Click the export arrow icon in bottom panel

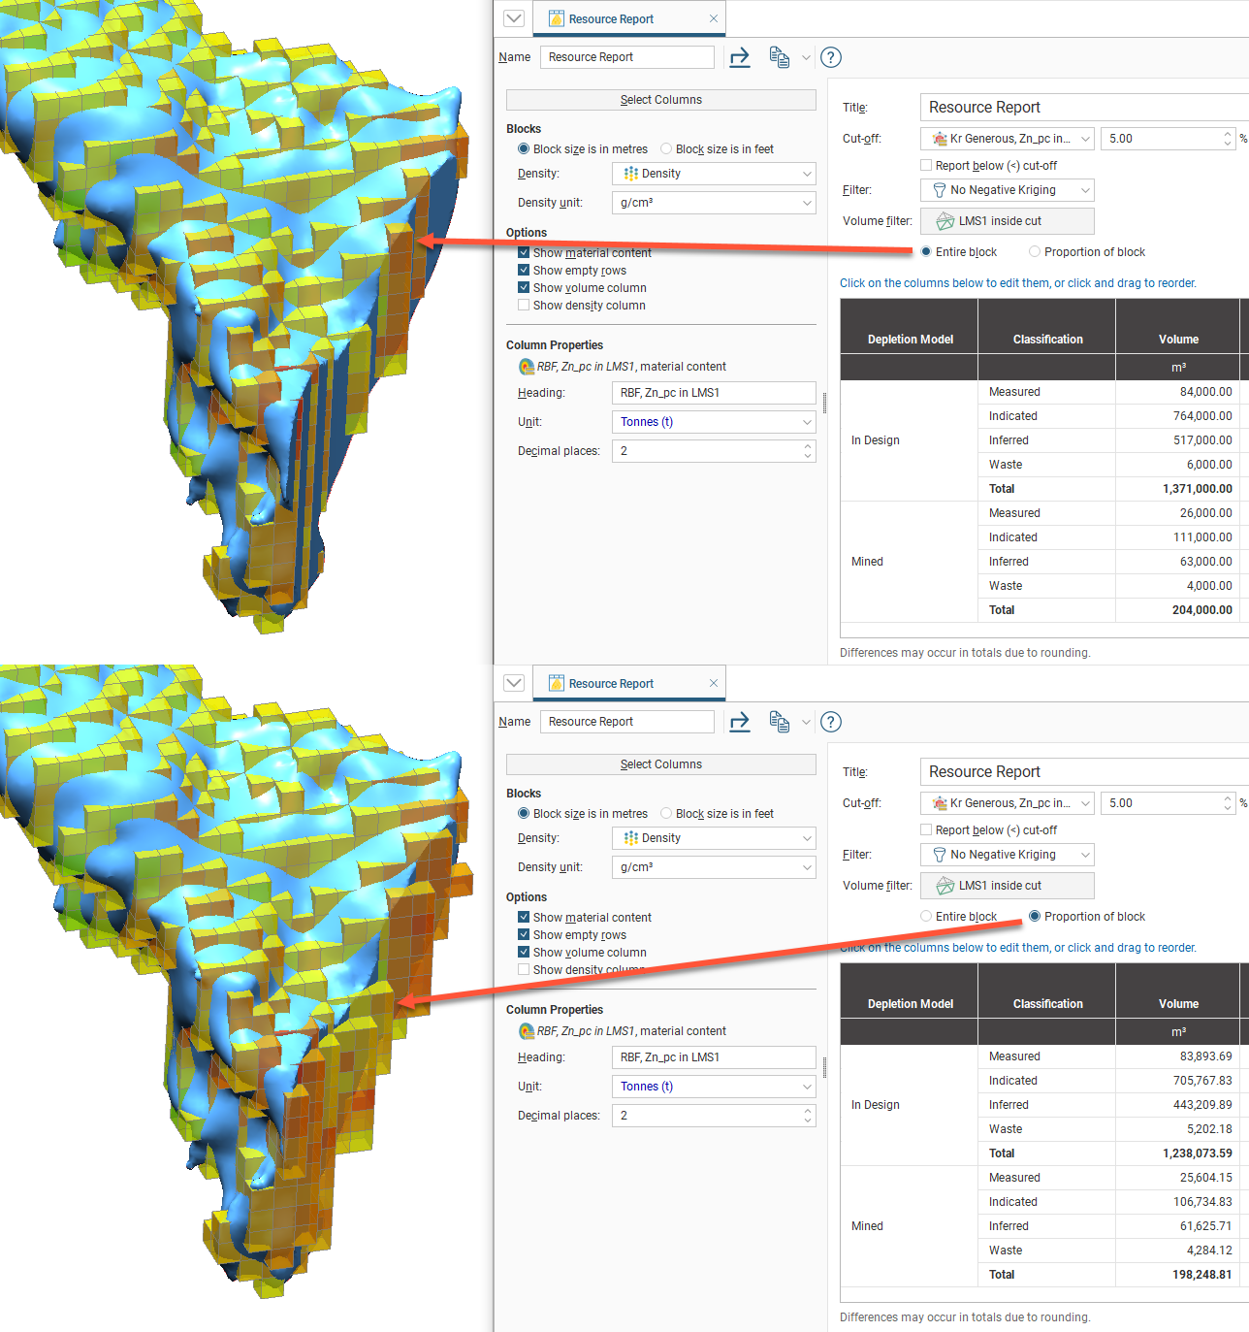(x=740, y=722)
